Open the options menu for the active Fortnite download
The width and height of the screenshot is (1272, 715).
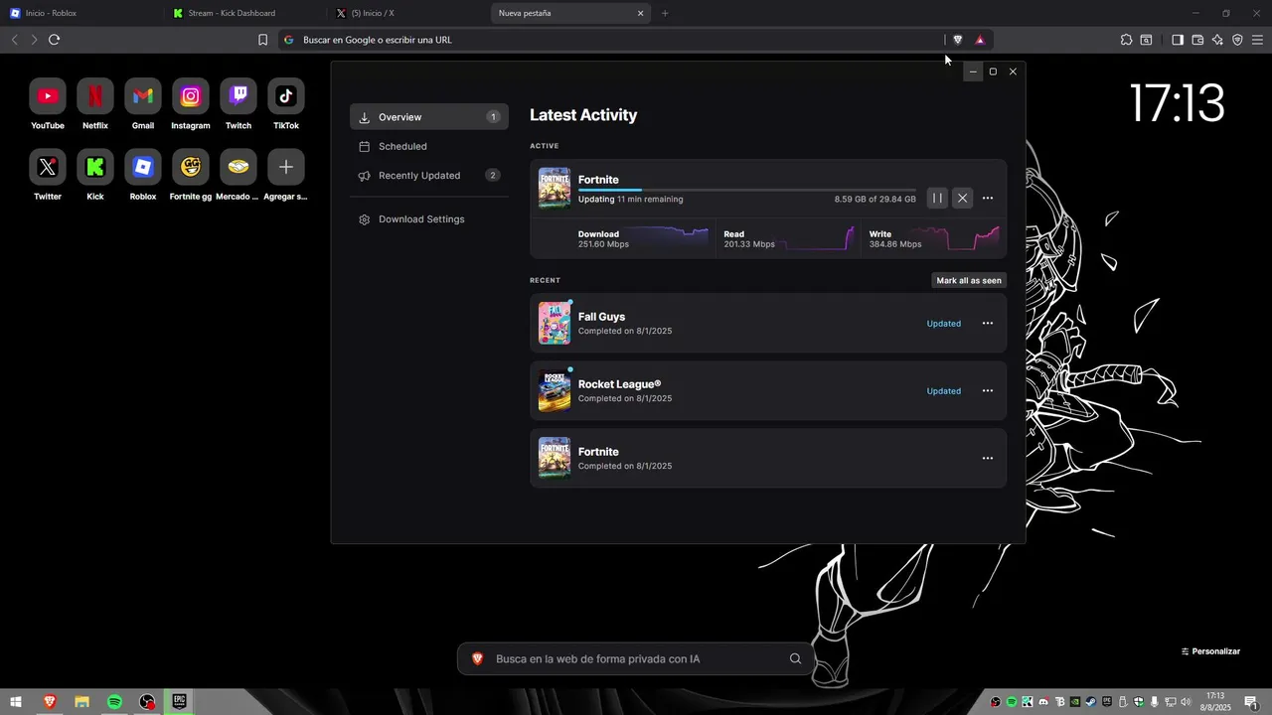tap(988, 199)
